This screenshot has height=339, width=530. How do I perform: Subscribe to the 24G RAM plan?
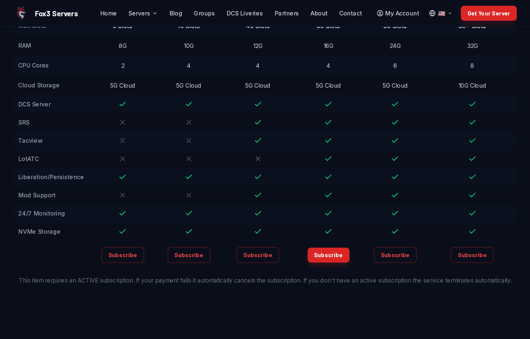coord(395,255)
